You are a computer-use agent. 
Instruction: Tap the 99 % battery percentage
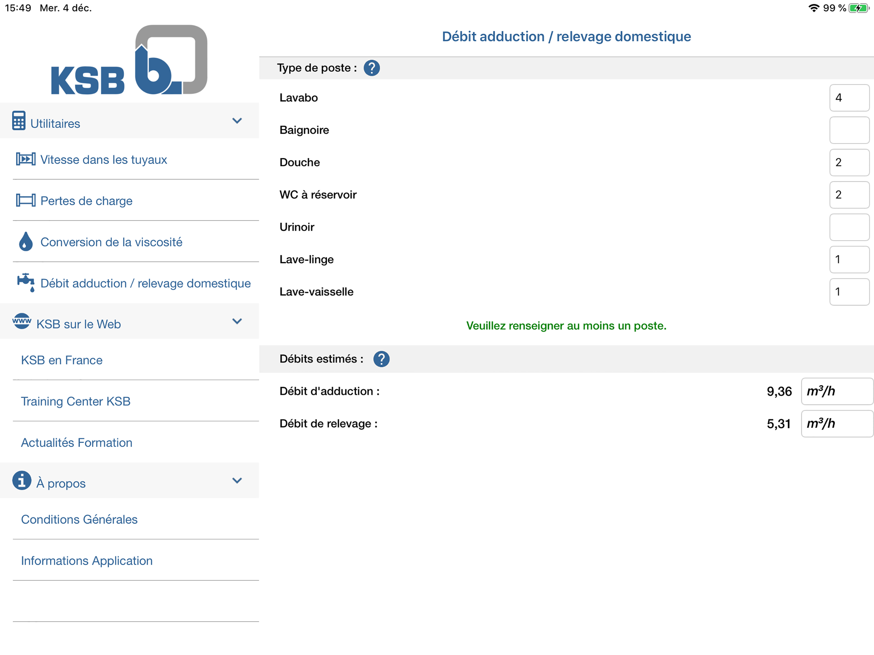point(834,8)
